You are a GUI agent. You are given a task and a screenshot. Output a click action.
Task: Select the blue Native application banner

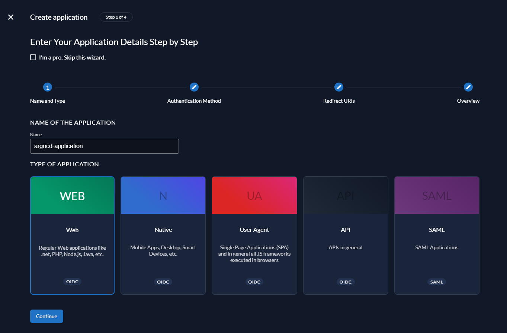163,196
